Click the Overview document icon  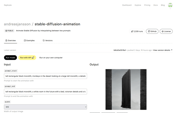point(6,41)
